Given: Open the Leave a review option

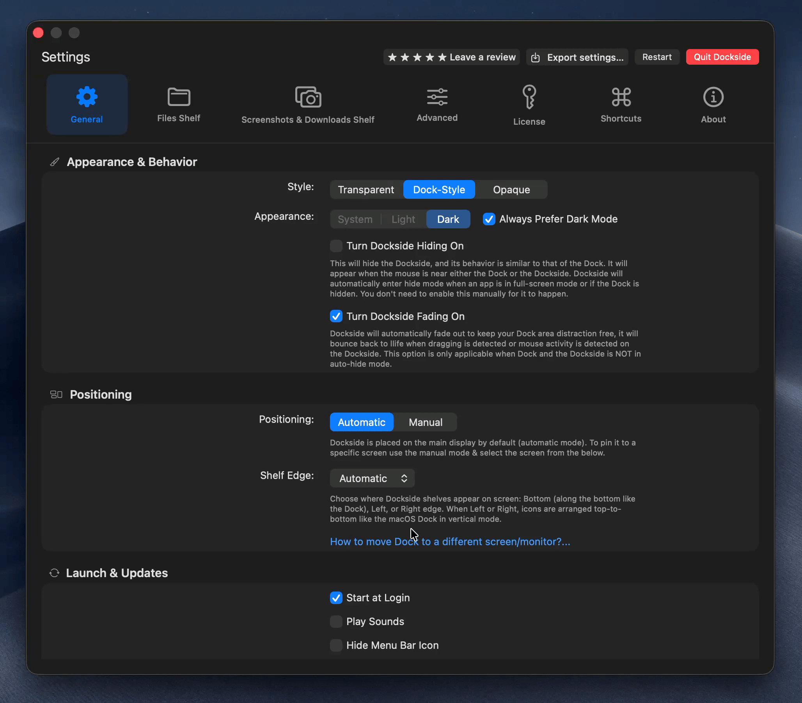Looking at the screenshot, I should click(451, 57).
